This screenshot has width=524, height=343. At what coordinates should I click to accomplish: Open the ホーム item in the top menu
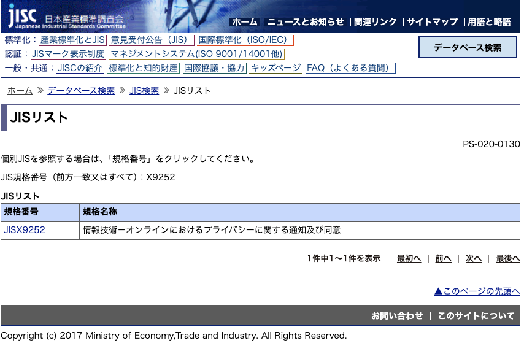245,22
